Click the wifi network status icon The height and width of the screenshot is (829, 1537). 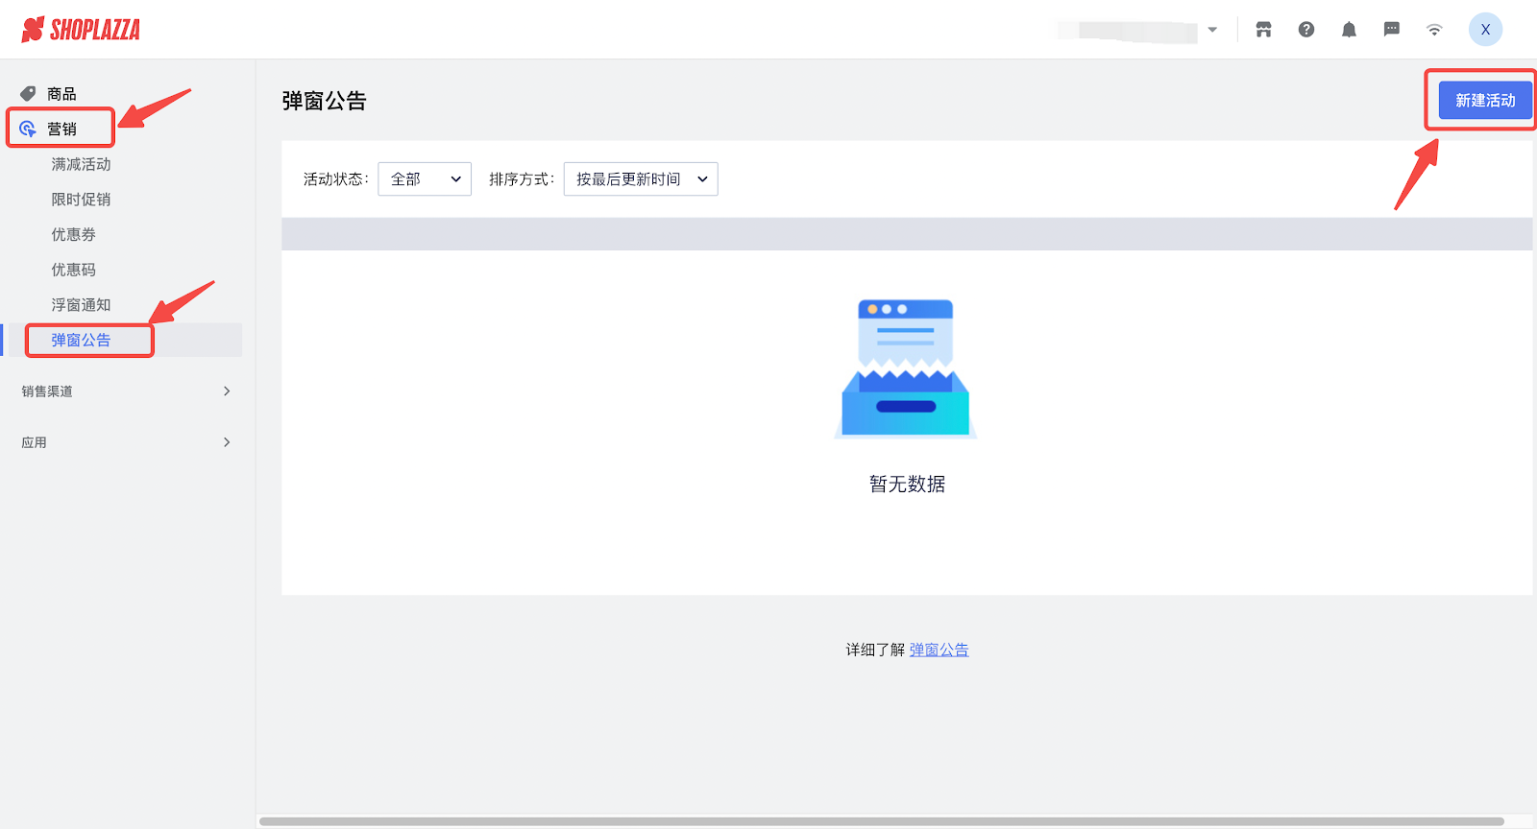(1434, 30)
